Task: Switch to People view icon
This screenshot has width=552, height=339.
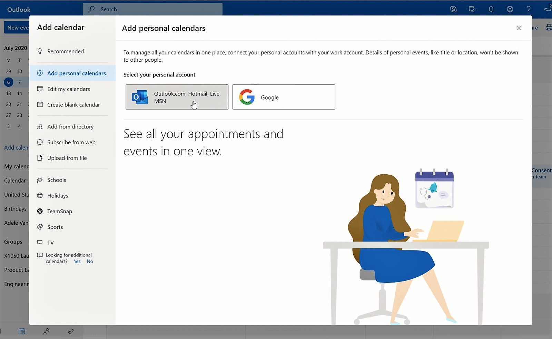Action: (46, 331)
